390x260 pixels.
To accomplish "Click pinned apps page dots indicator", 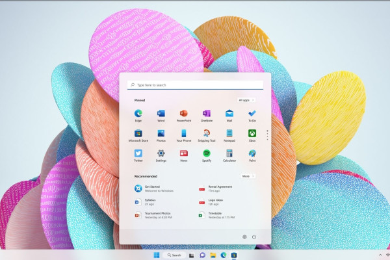I will point(267,135).
